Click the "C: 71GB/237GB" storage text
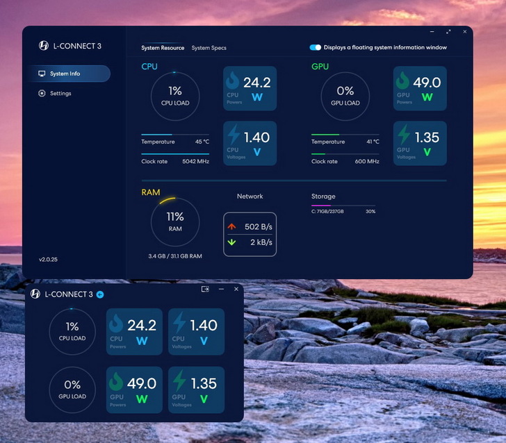The height and width of the screenshot is (443, 506). pyautogui.click(x=327, y=212)
